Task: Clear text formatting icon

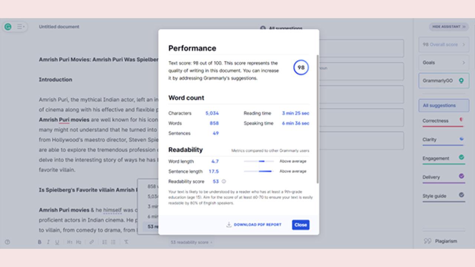Action: click(126, 242)
